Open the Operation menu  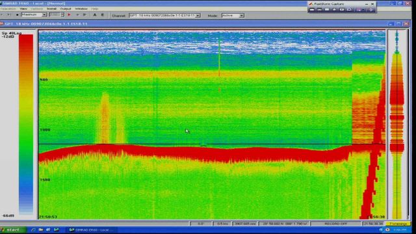click(8, 8)
